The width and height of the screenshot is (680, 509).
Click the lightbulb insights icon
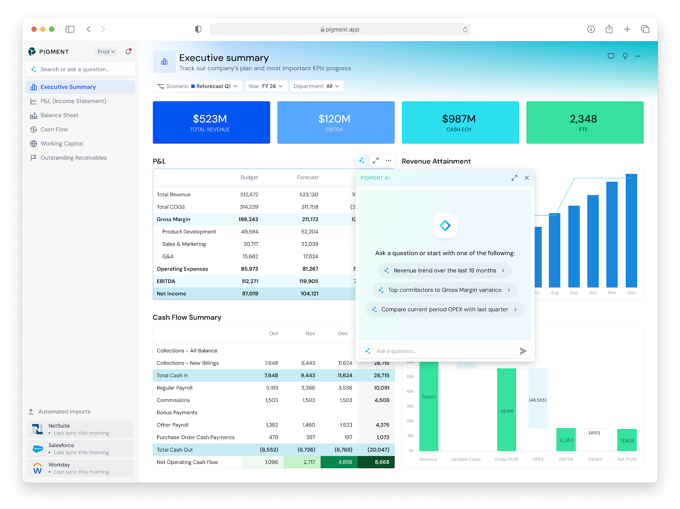(625, 56)
